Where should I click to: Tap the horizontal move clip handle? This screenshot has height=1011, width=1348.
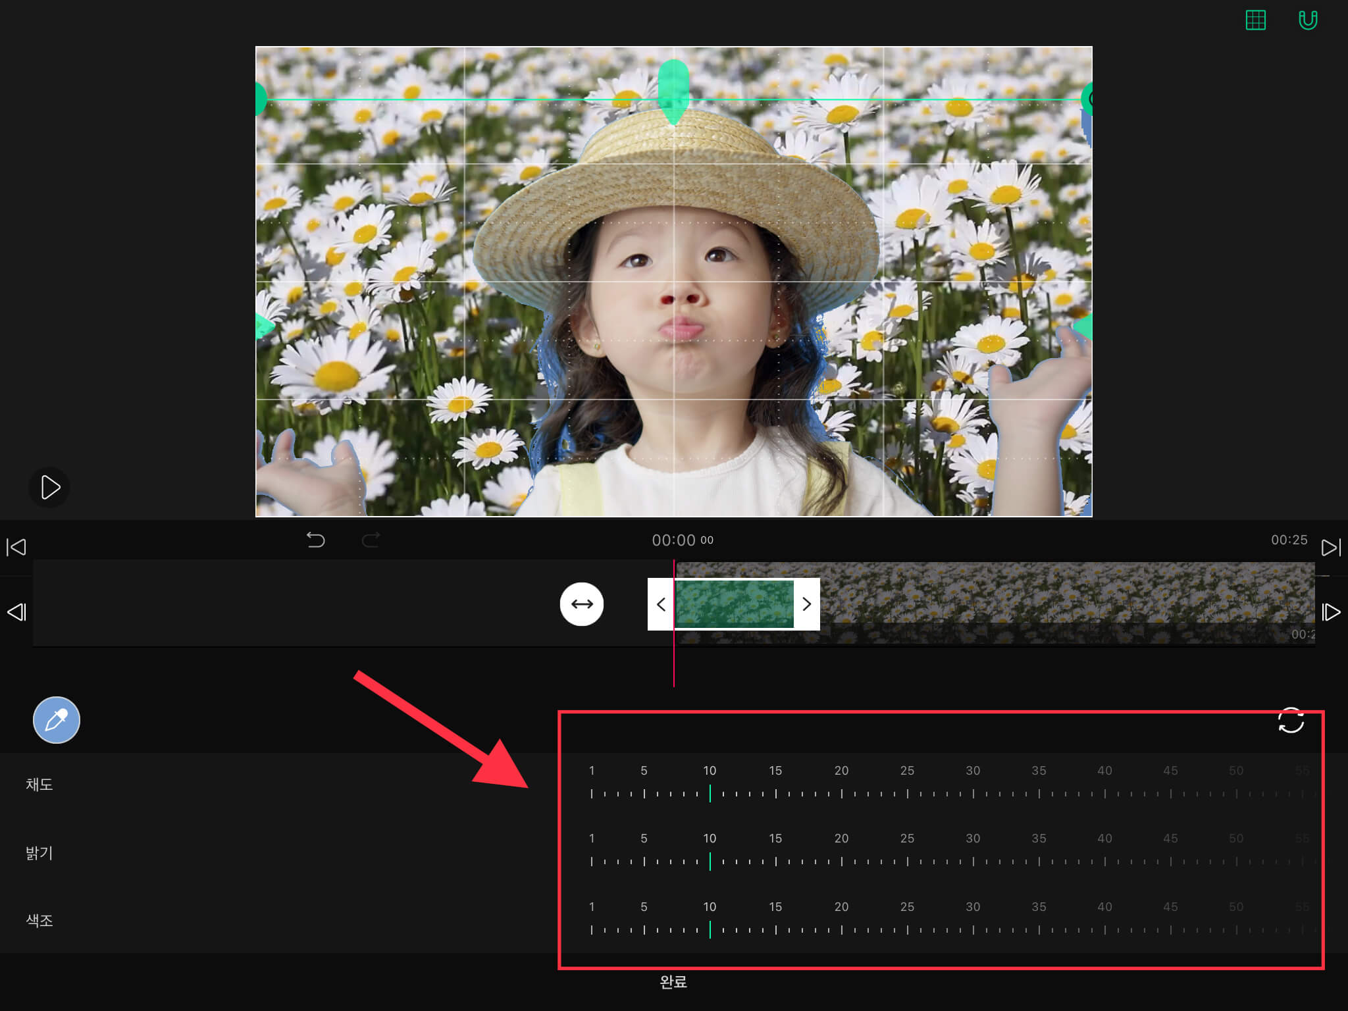(582, 604)
